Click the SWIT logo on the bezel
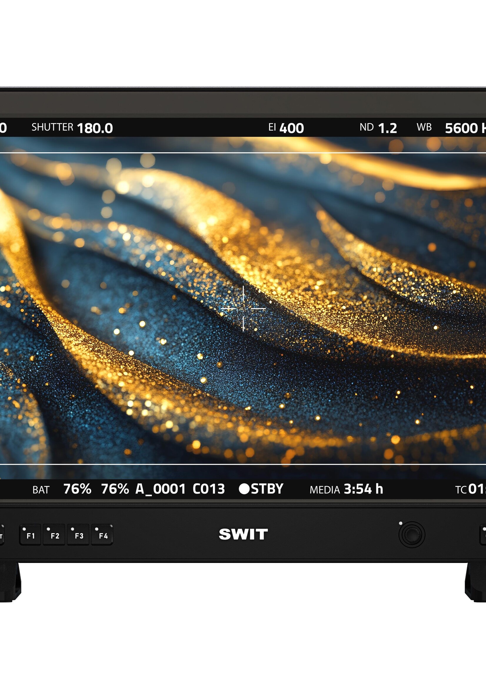This screenshot has width=486, height=680. (x=243, y=534)
